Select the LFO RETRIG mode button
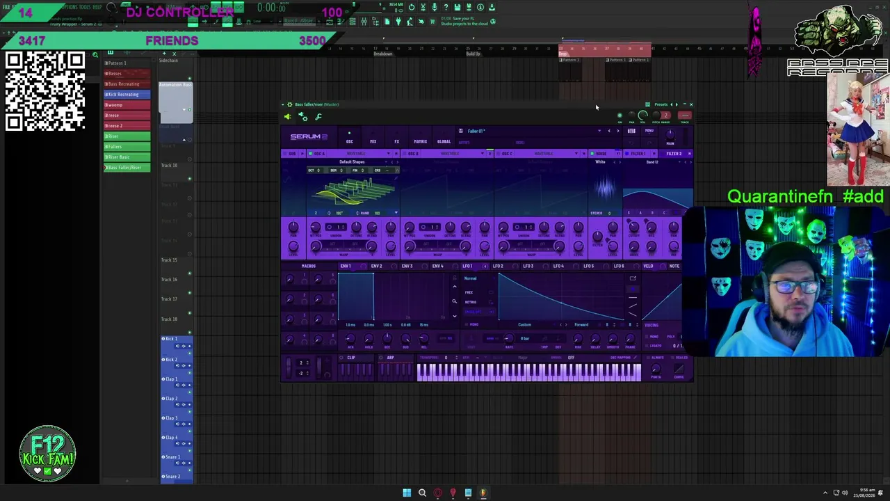The image size is (890, 501). pyautogui.click(x=471, y=302)
